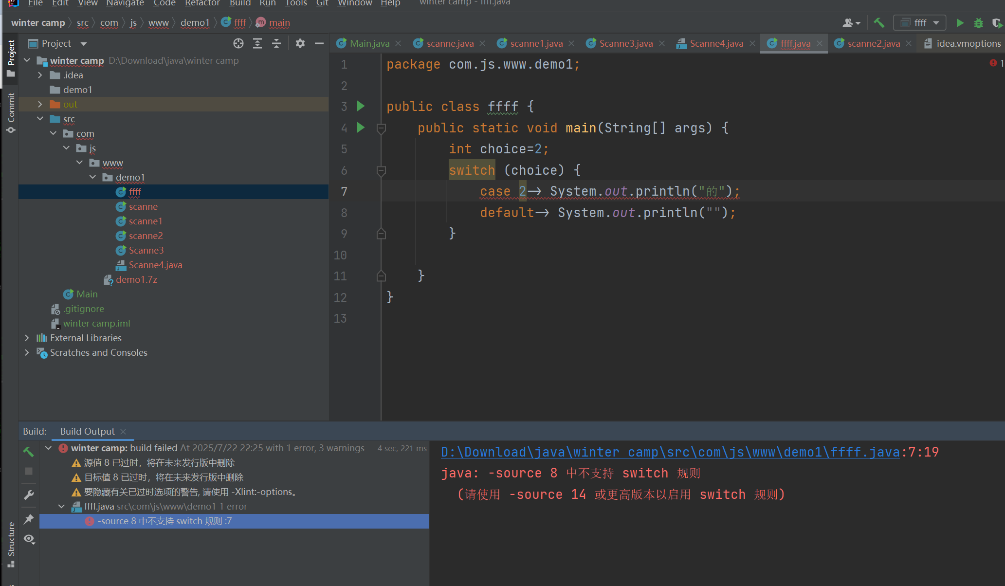Expand all project tree nodes icon

coord(257,43)
